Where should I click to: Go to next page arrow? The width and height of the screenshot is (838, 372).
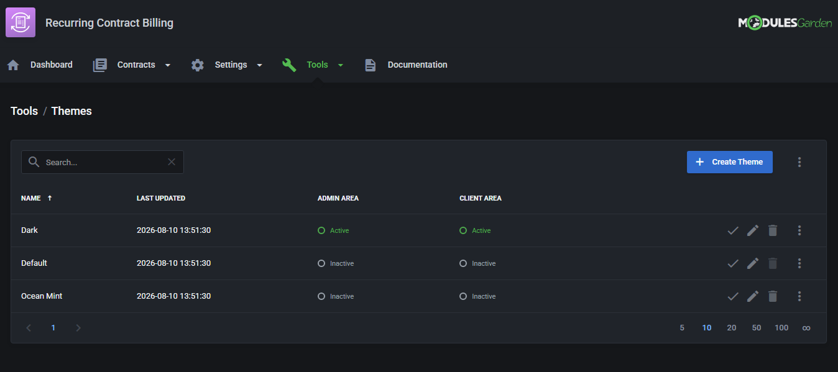(x=78, y=328)
